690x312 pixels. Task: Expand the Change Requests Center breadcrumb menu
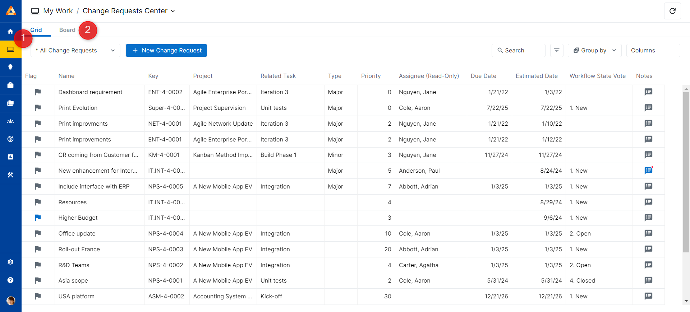click(172, 11)
